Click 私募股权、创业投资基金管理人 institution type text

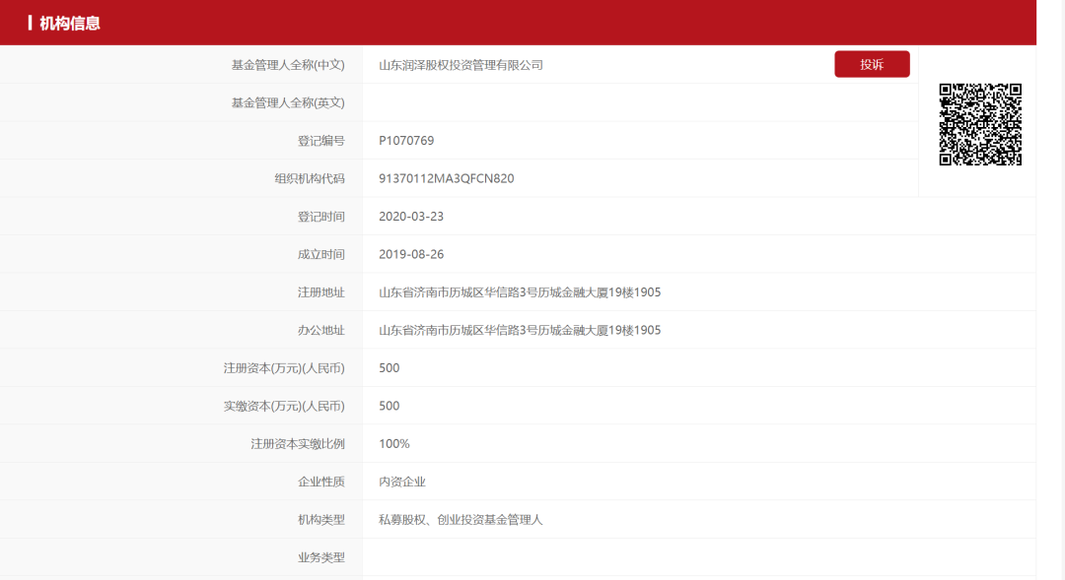point(461,519)
